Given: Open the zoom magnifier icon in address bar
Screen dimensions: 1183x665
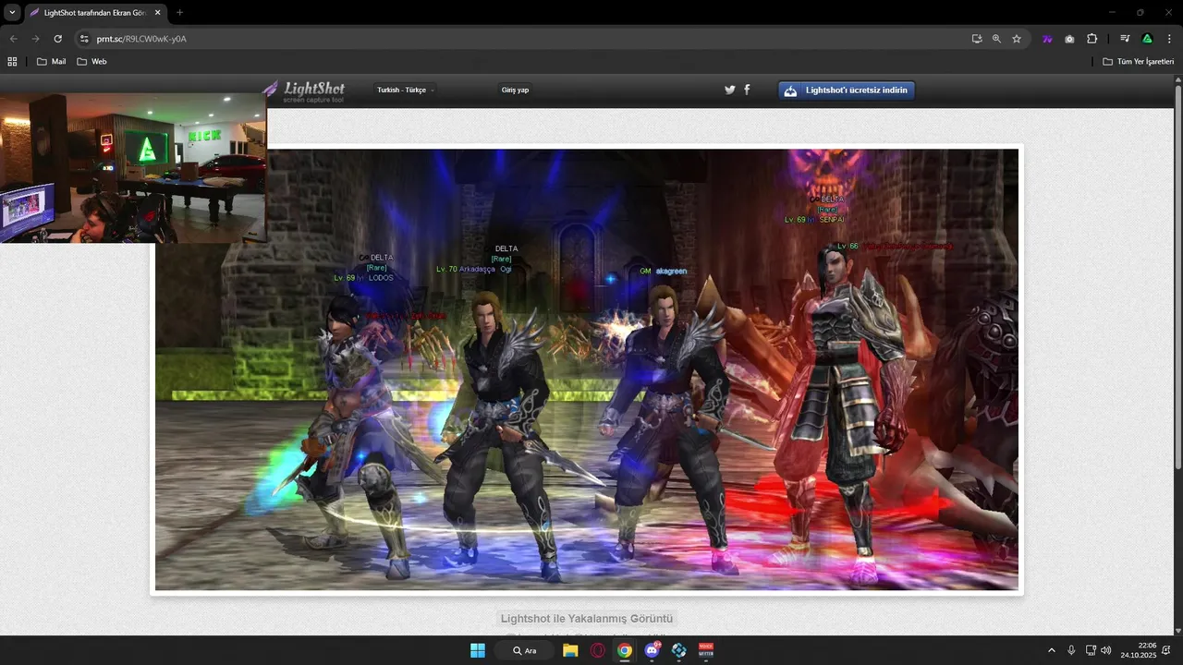Looking at the screenshot, I should [x=996, y=39].
